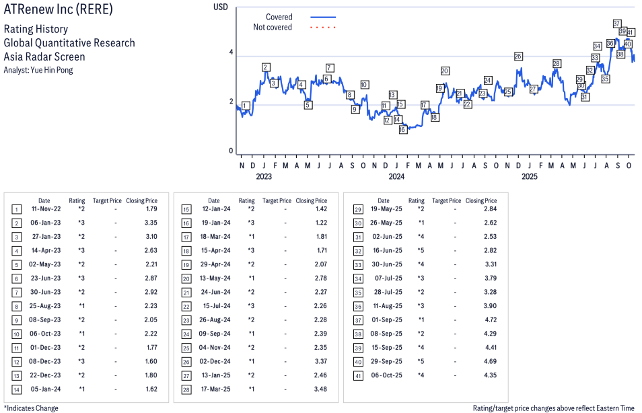Click chart marker 16 at the price low
Image resolution: width=642 pixels, height=413 pixels.
point(402,129)
